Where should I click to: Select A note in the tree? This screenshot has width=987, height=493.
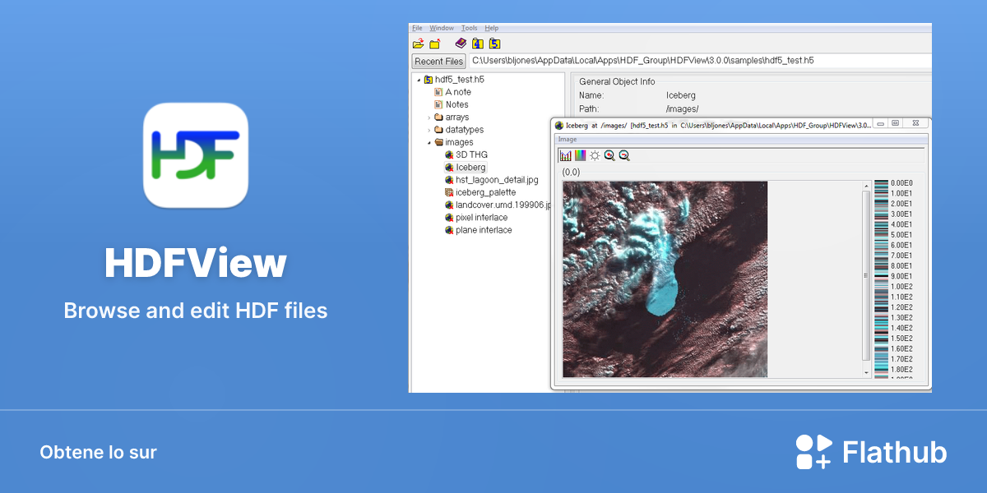tap(458, 92)
